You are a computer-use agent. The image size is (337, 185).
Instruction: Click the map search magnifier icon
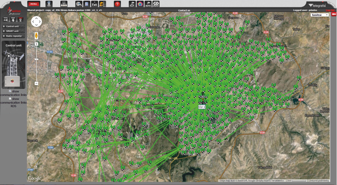pyautogui.click(x=79, y=4)
